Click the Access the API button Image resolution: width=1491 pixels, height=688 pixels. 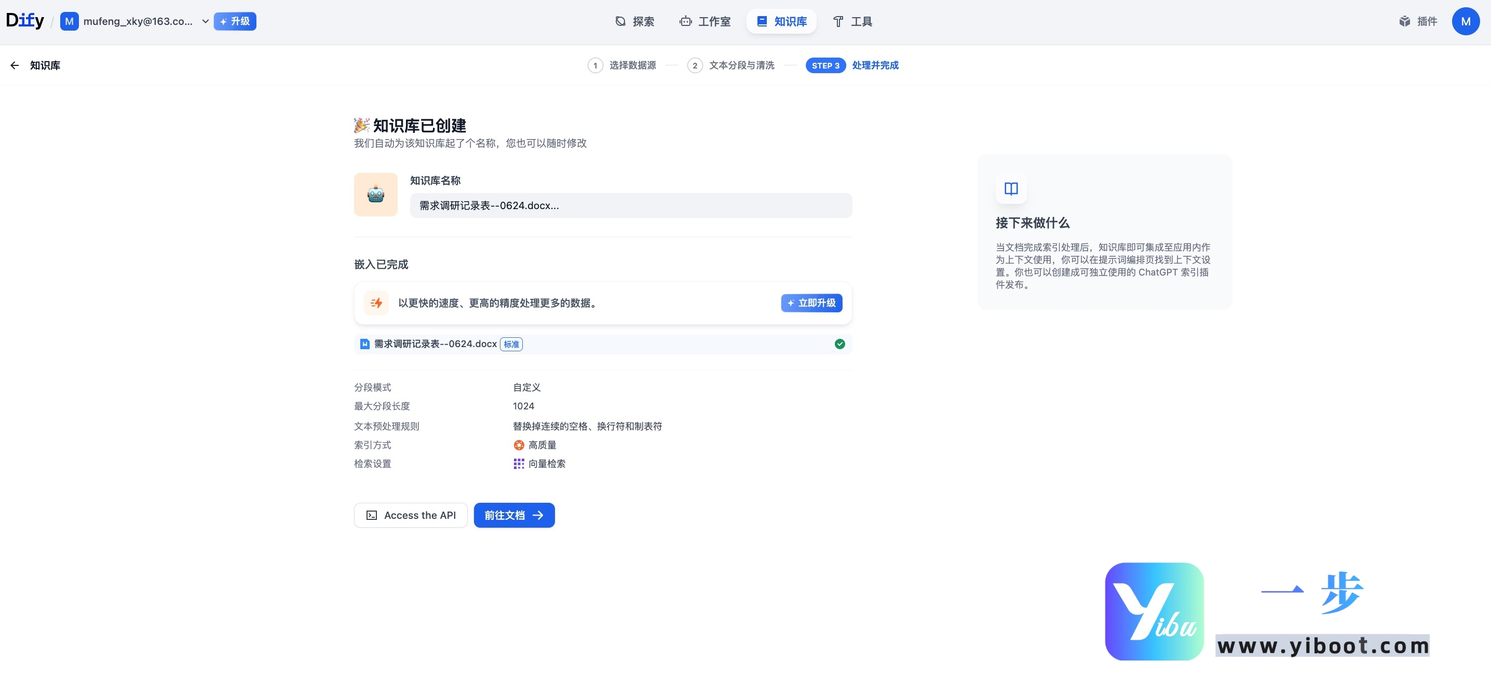point(410,515)
